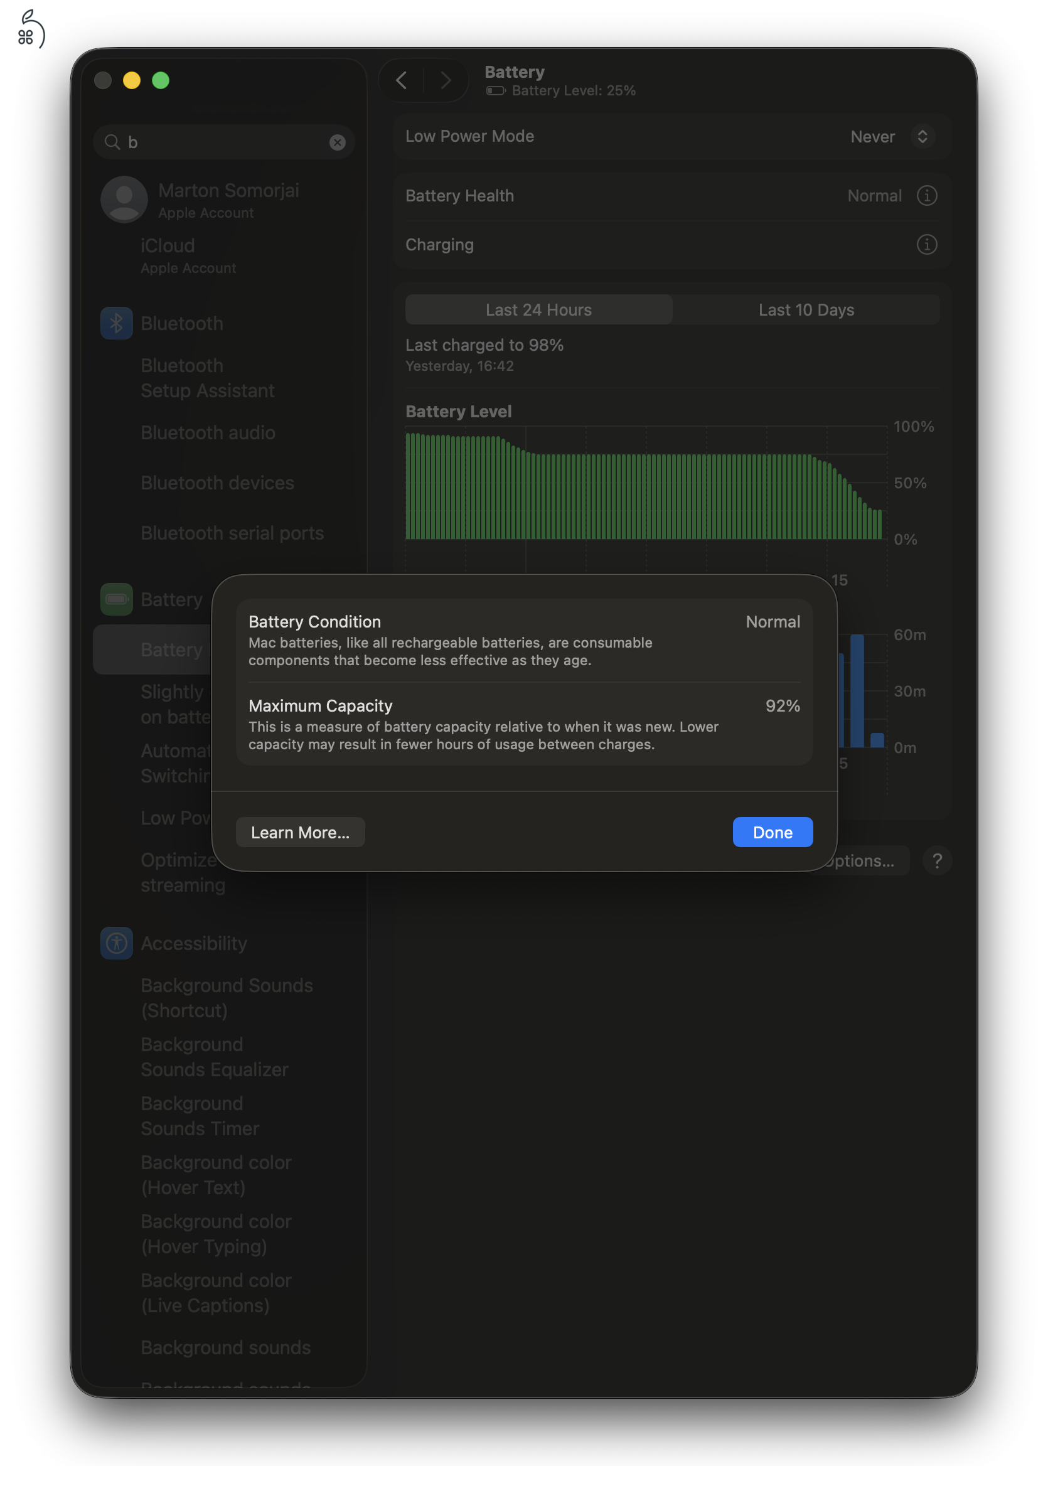Viewport: 1048px width, 1491px height.
Task: Click the Low Power Mode label
Action: (470, 136)
